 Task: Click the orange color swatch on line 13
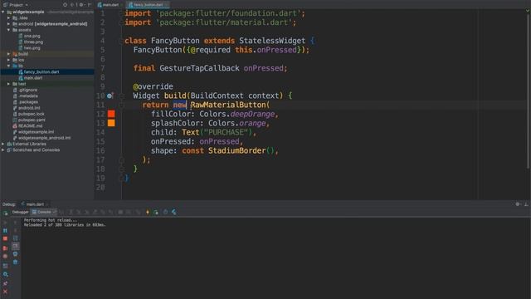point(111,123)
